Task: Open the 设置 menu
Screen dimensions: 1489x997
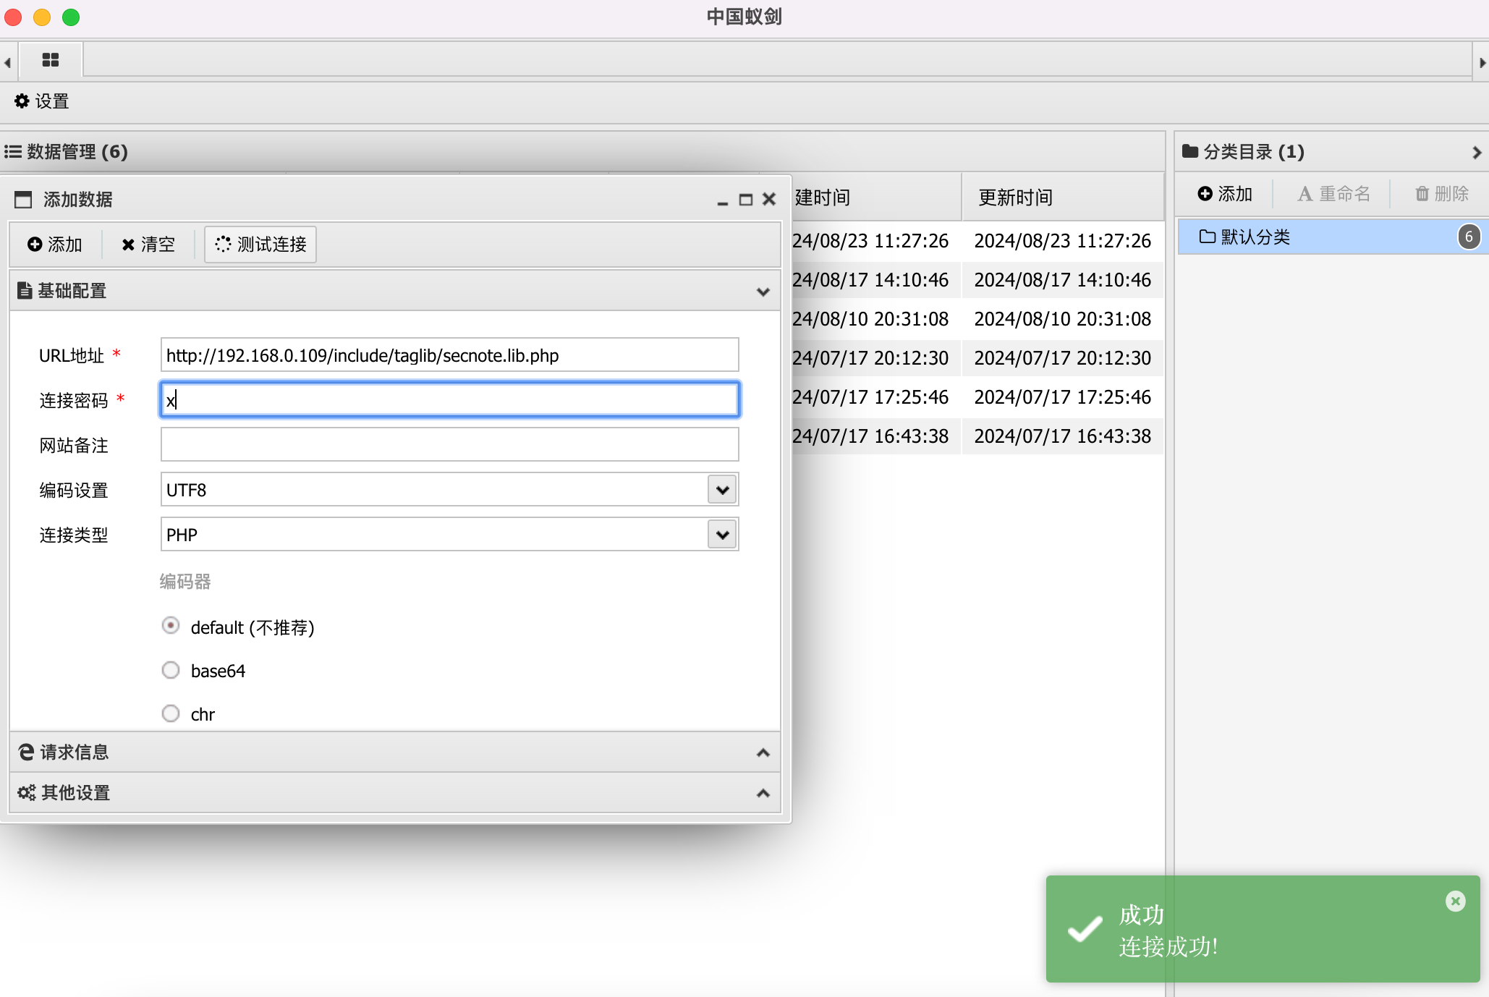Action: tap(41, 101)
